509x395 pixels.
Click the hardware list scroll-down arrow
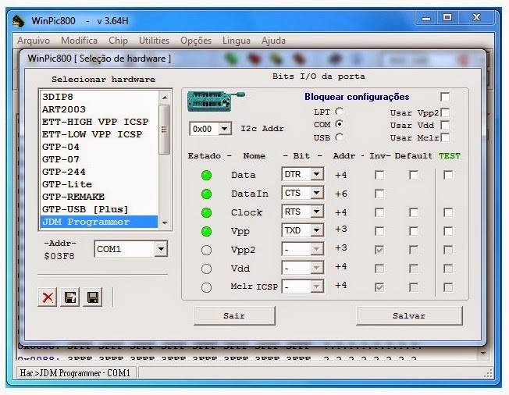[x=165, y=222]
